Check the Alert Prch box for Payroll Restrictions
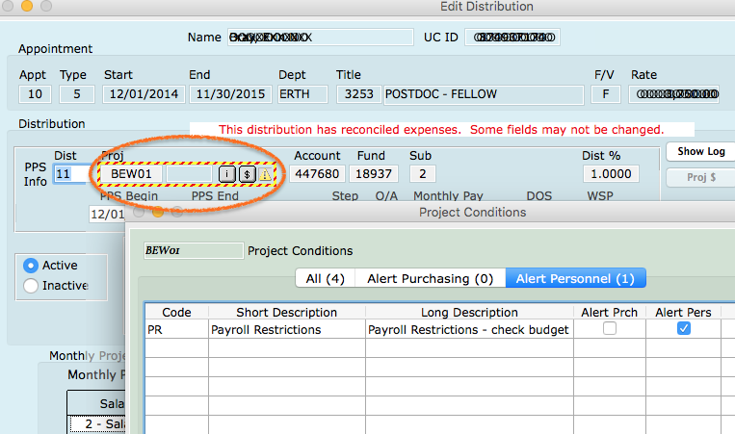Viewport: 735px width, 434px height. [609, 329]
